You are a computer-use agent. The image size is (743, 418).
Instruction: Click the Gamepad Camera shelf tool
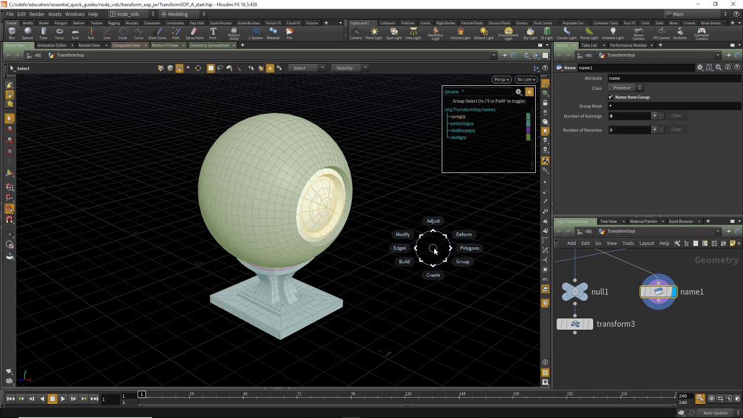[701, 33]
